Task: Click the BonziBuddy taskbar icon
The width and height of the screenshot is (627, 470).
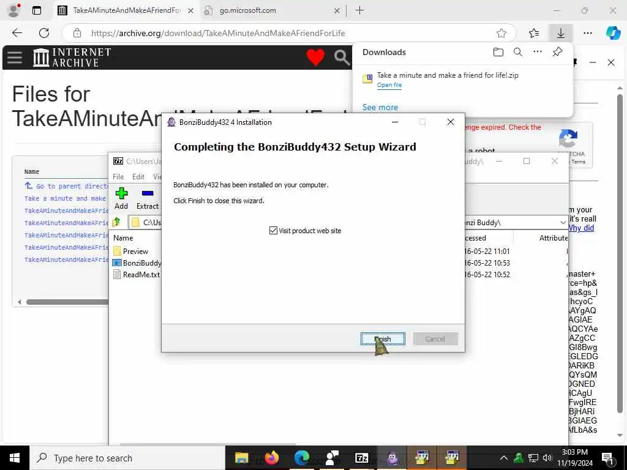Action: pyautogui.click(x=392, y=458)
